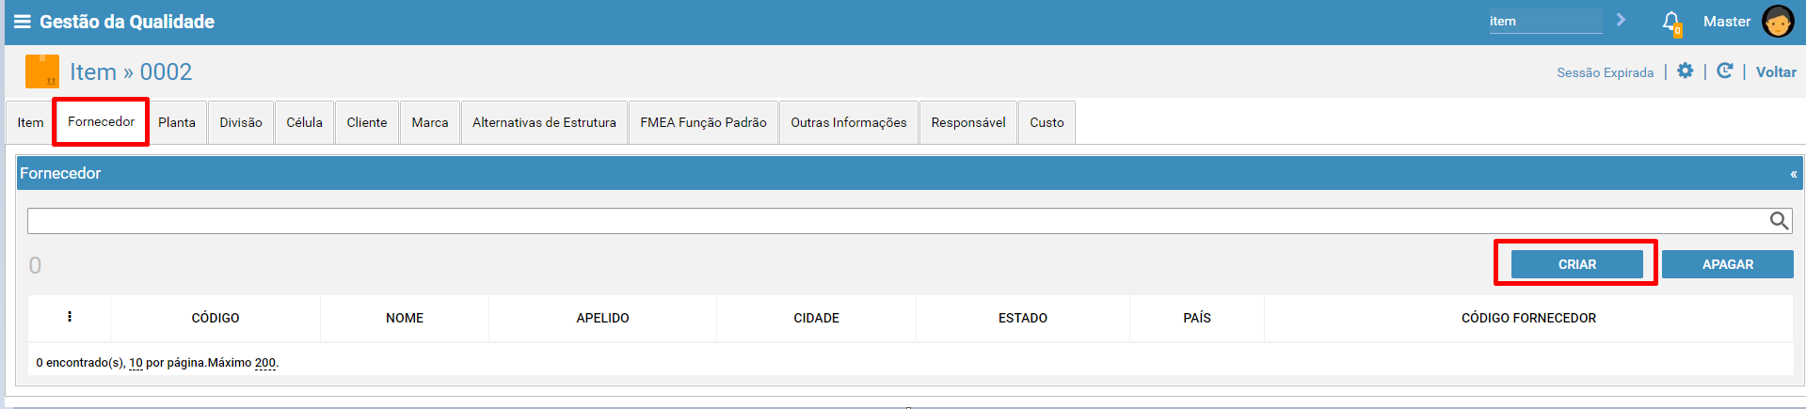Open the hamburger menu beside Gestão da Qualidade
This screenshot has height=409, width=1806.
point(22,22)
